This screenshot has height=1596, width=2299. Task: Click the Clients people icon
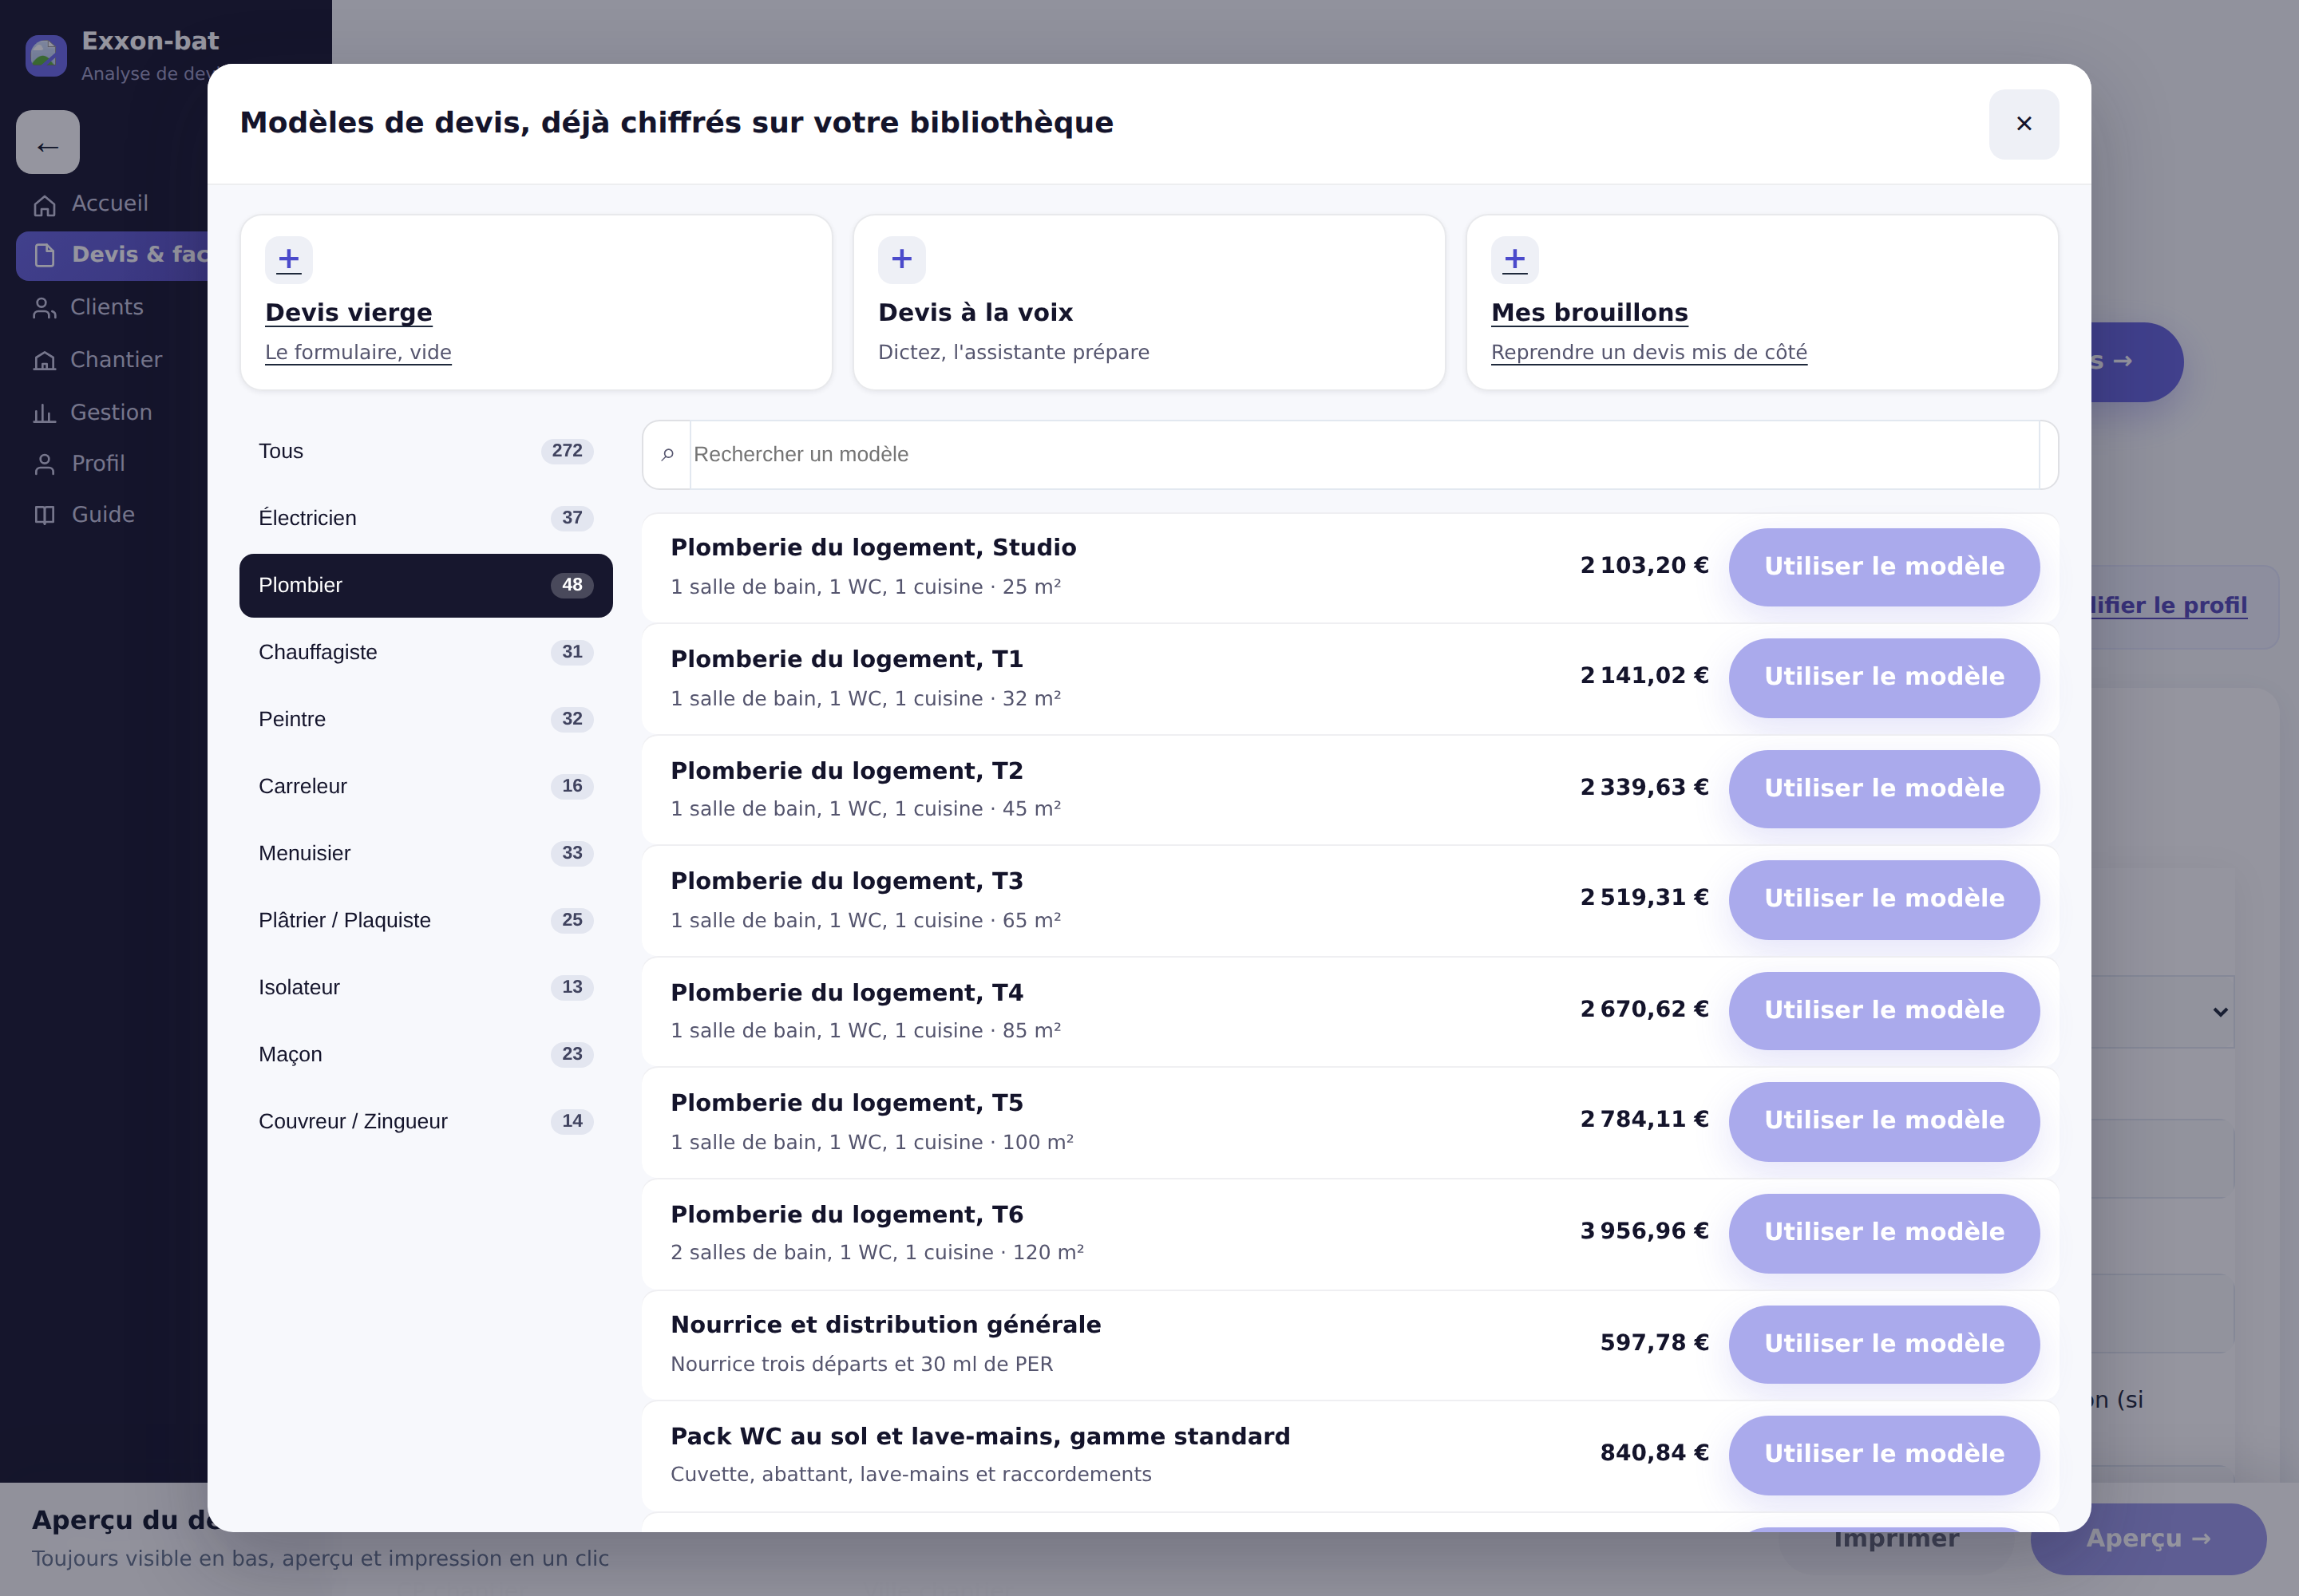(x=44, y=308)
